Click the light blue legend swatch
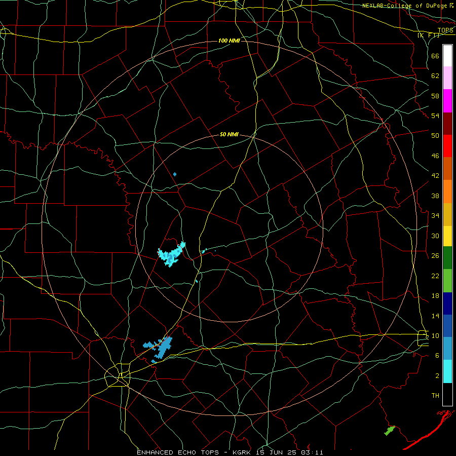 pyautogui.click(x=447, y=348)
